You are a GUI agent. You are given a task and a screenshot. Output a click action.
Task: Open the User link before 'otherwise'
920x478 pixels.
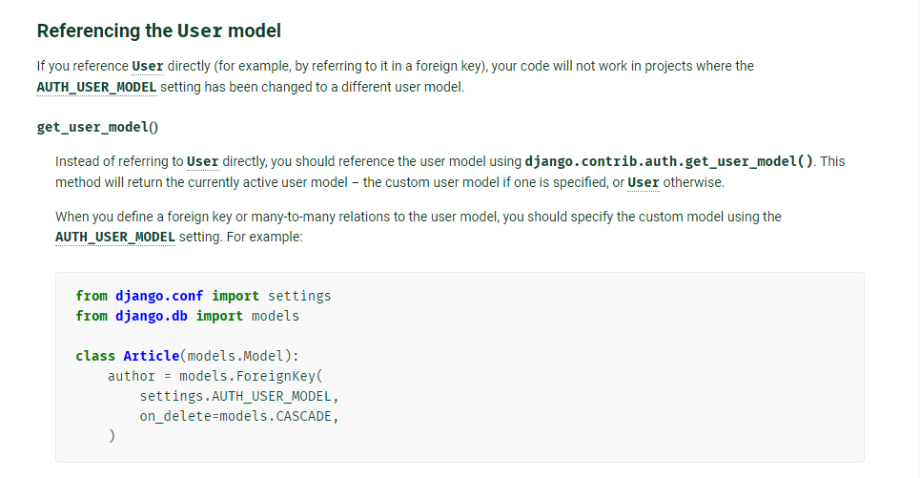click(644, 182)
